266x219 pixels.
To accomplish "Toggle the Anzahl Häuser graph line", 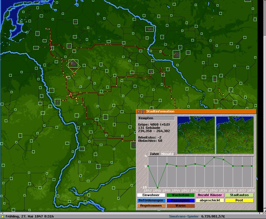I will tap(210, 195).
